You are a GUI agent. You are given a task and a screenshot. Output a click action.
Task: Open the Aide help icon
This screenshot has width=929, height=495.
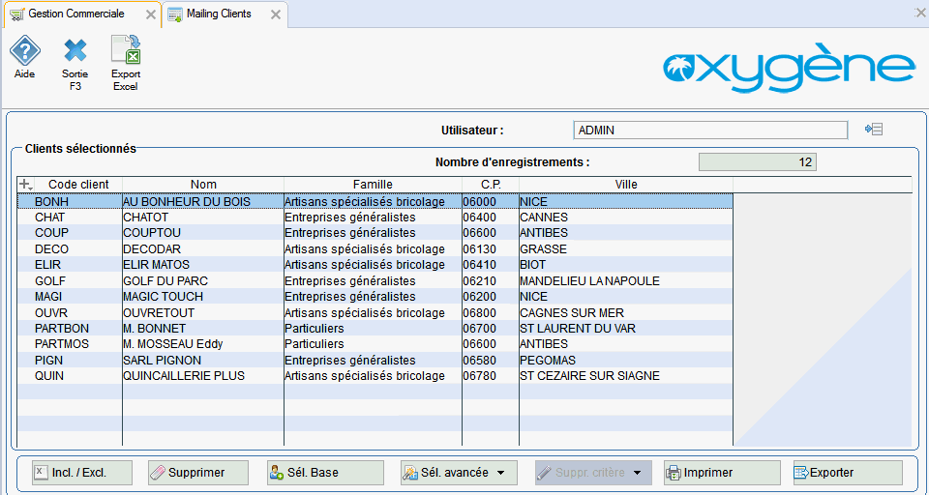pyautogui.click(x=25, y=57)
